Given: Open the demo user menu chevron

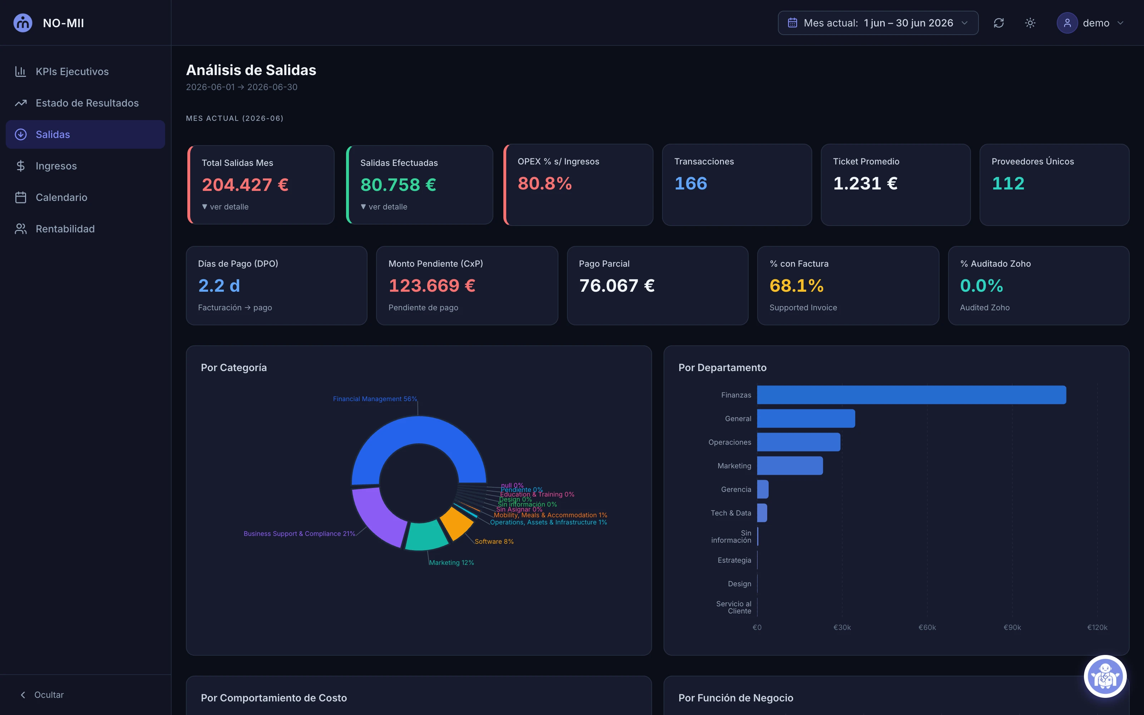Looking at the screenshot, I should [1120, 23].
